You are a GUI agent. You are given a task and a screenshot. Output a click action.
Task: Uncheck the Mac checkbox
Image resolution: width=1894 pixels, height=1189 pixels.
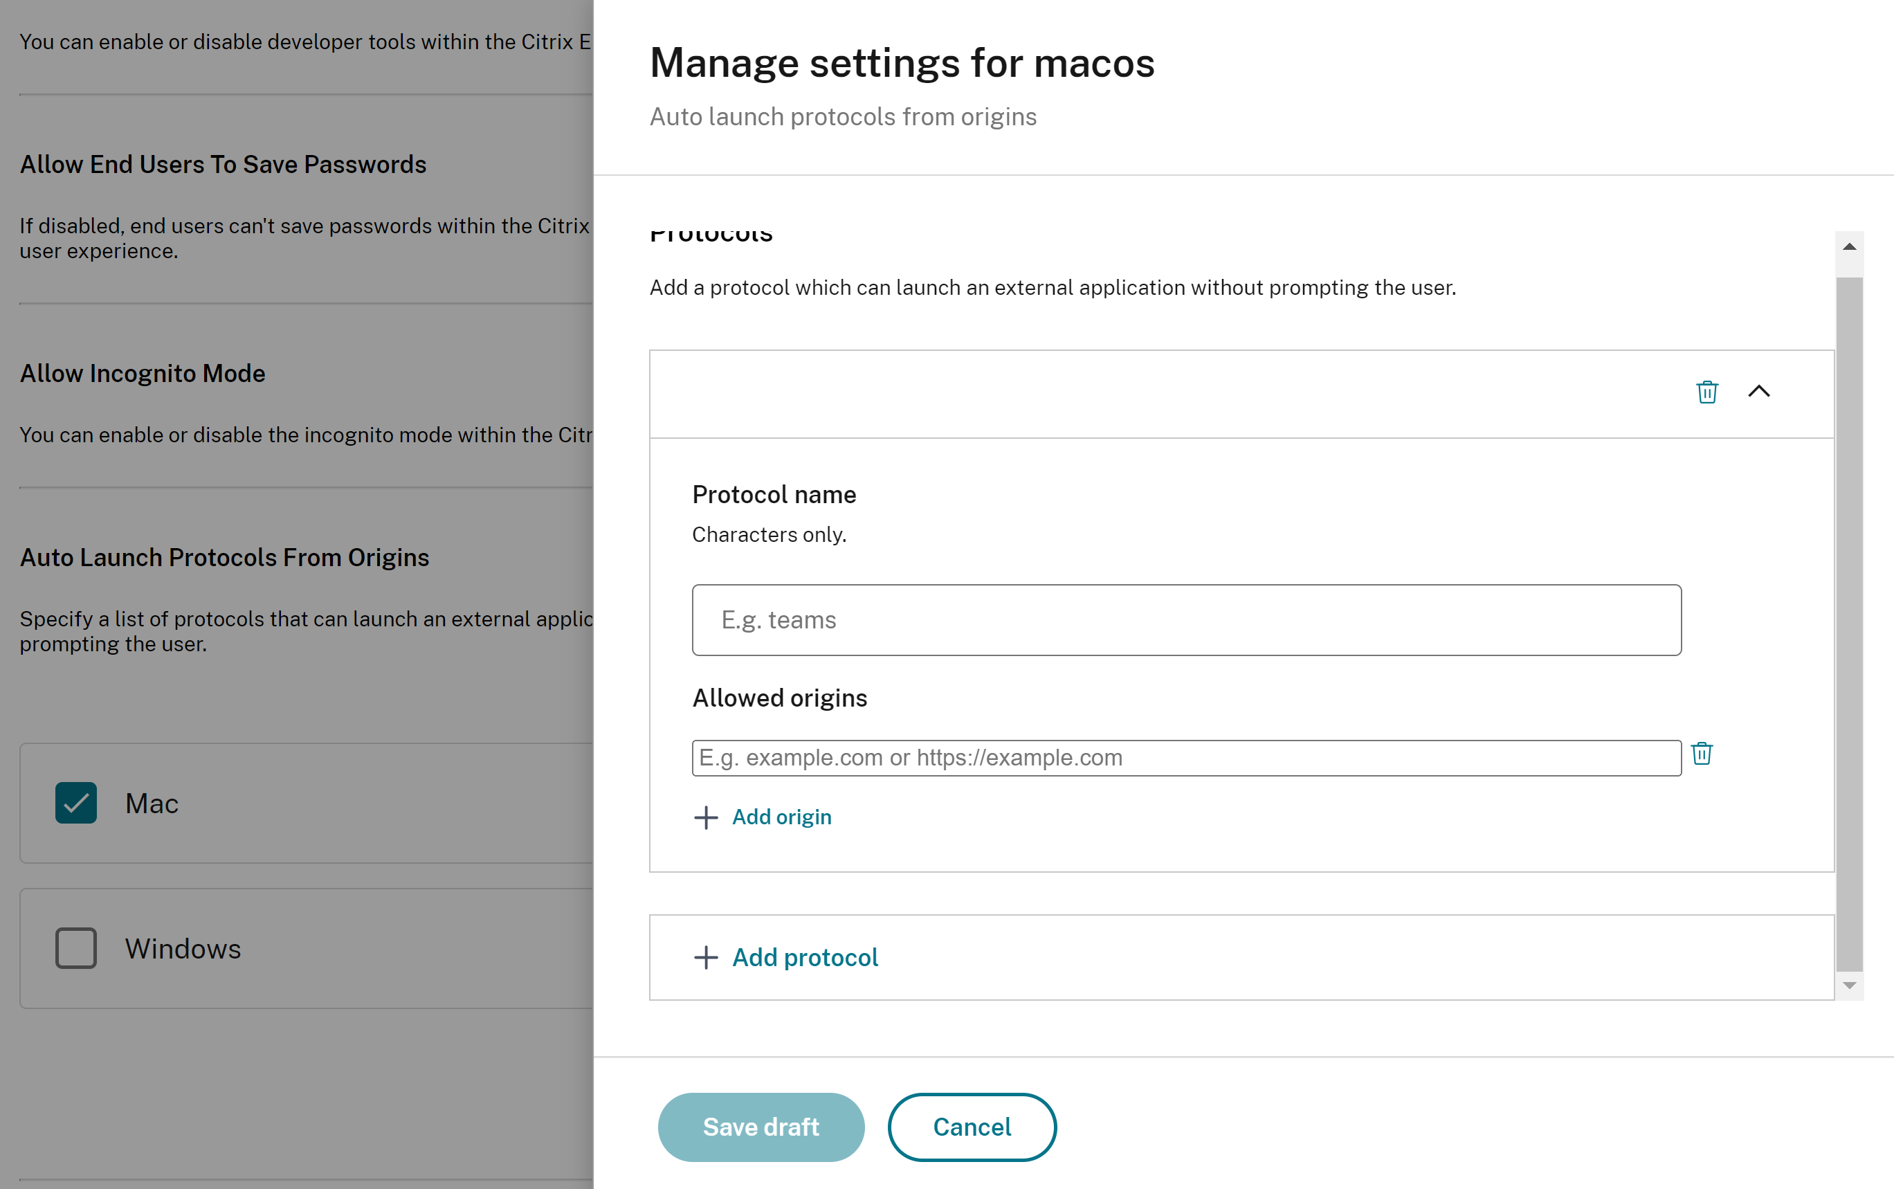(76, 803)
